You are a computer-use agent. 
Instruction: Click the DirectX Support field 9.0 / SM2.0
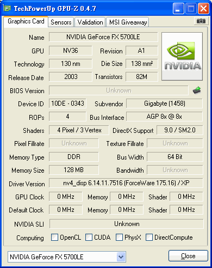pyautogui.click(x=180, y=130)
